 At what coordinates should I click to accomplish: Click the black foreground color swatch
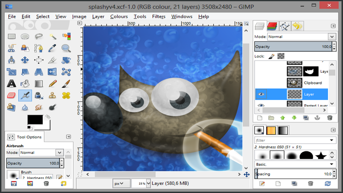coord(35,120)
